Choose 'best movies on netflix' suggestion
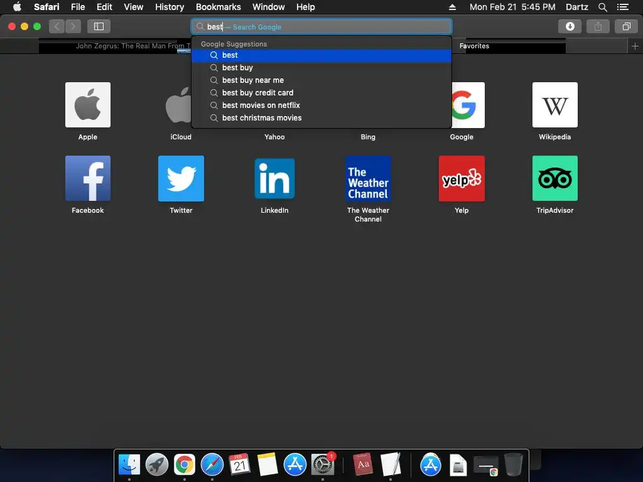The width and height of the screenshot is (643, 482). [x=321, y=105]
